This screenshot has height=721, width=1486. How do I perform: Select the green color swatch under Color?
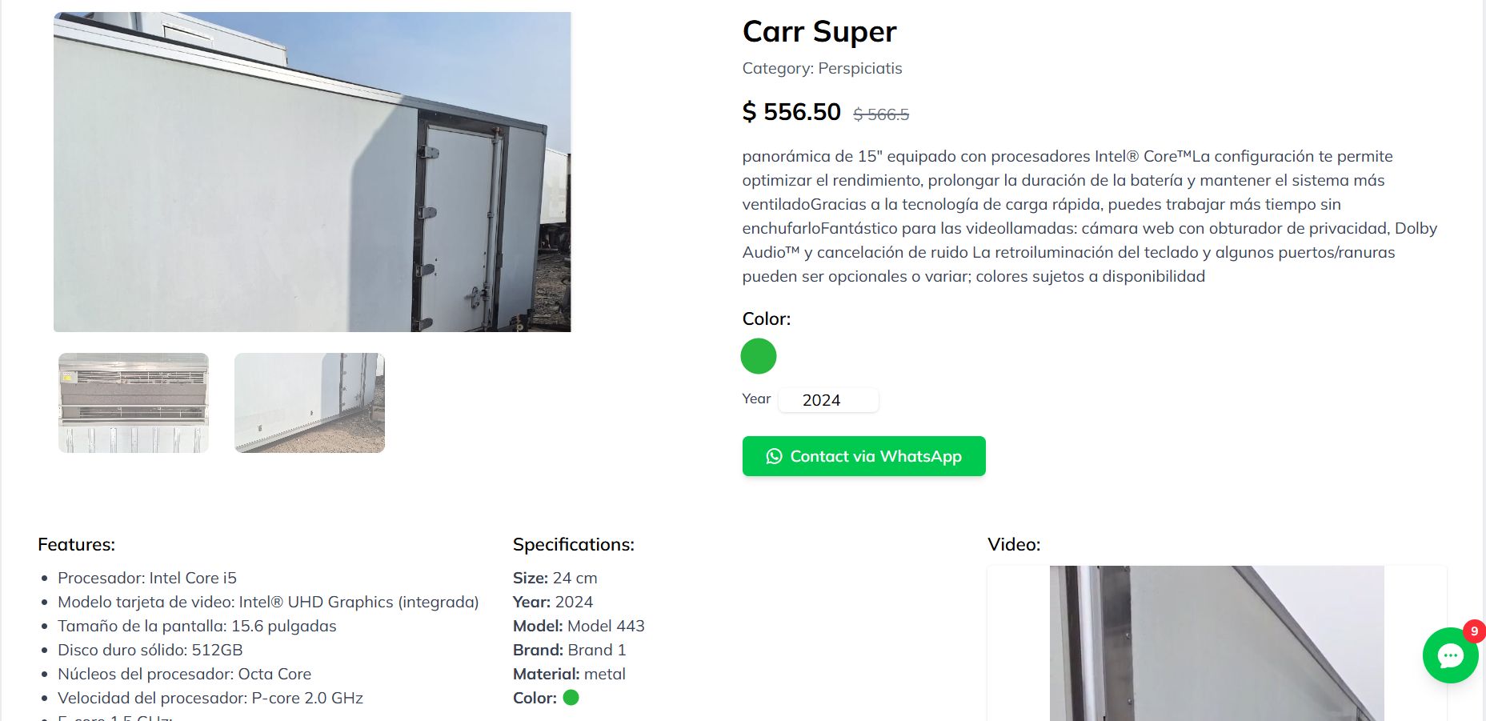click(x=759, y=356)
